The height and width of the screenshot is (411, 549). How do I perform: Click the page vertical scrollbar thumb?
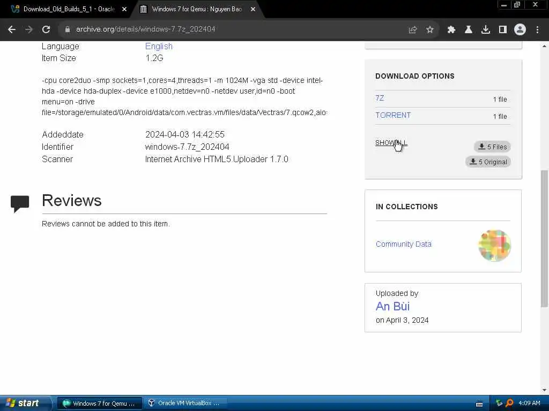pos(544,238)
